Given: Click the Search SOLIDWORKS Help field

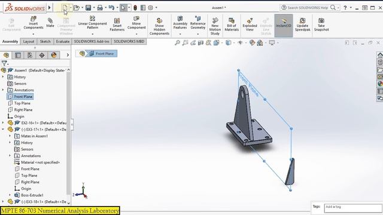Looking at the screenshot, I should click(x=308, y=8).
